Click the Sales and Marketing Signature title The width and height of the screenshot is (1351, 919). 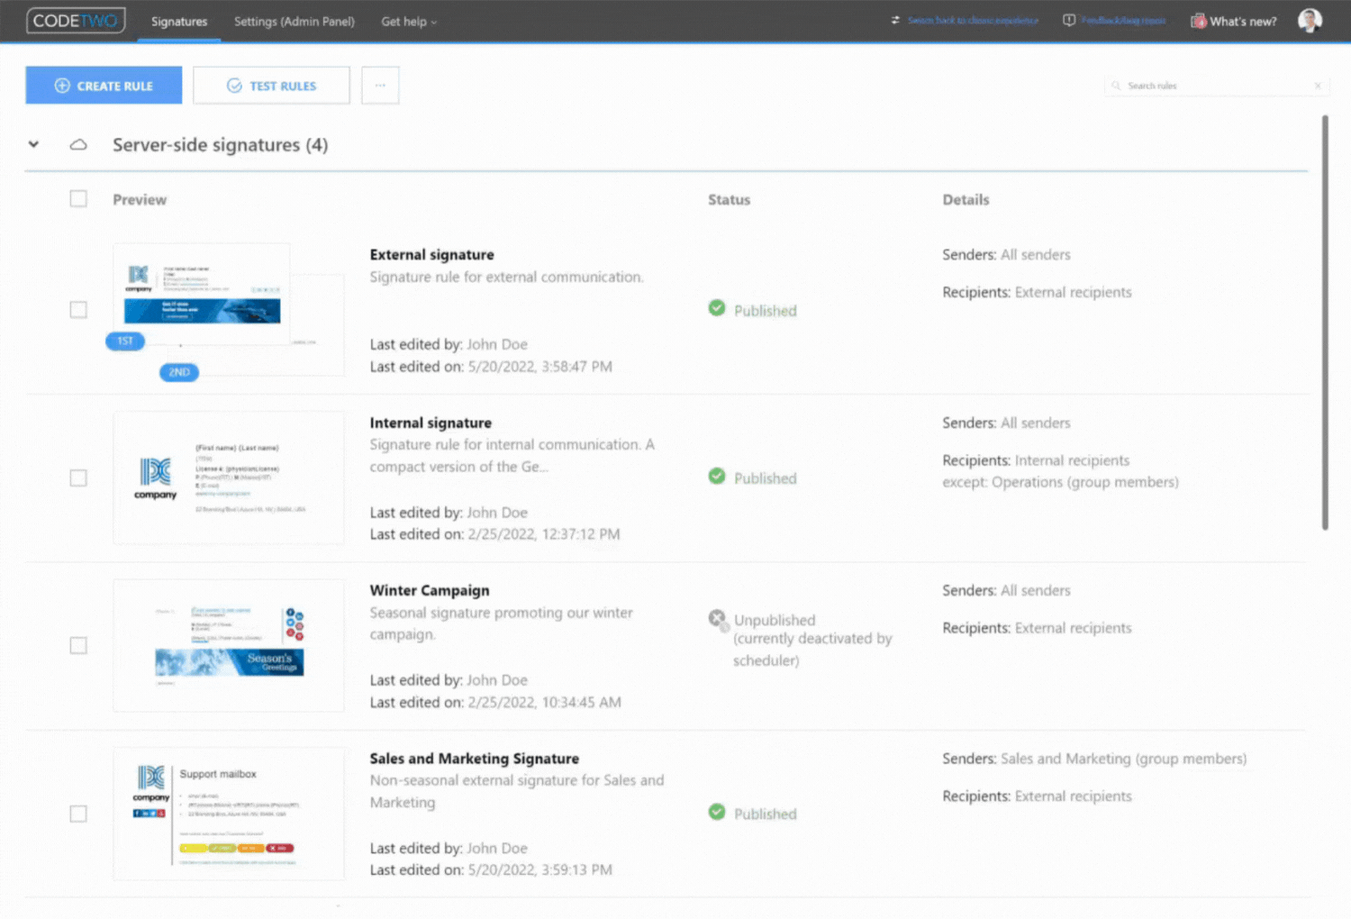pyautogui.click(x=475, y=759)
